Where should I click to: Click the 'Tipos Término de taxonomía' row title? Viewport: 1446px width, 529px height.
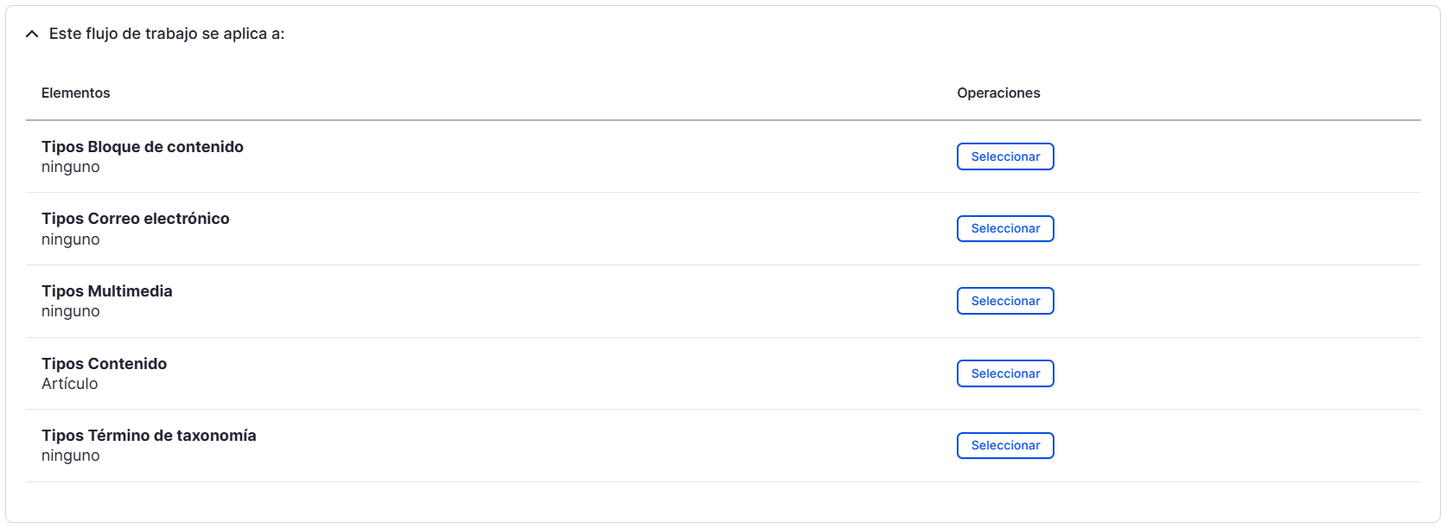(149, 436)
